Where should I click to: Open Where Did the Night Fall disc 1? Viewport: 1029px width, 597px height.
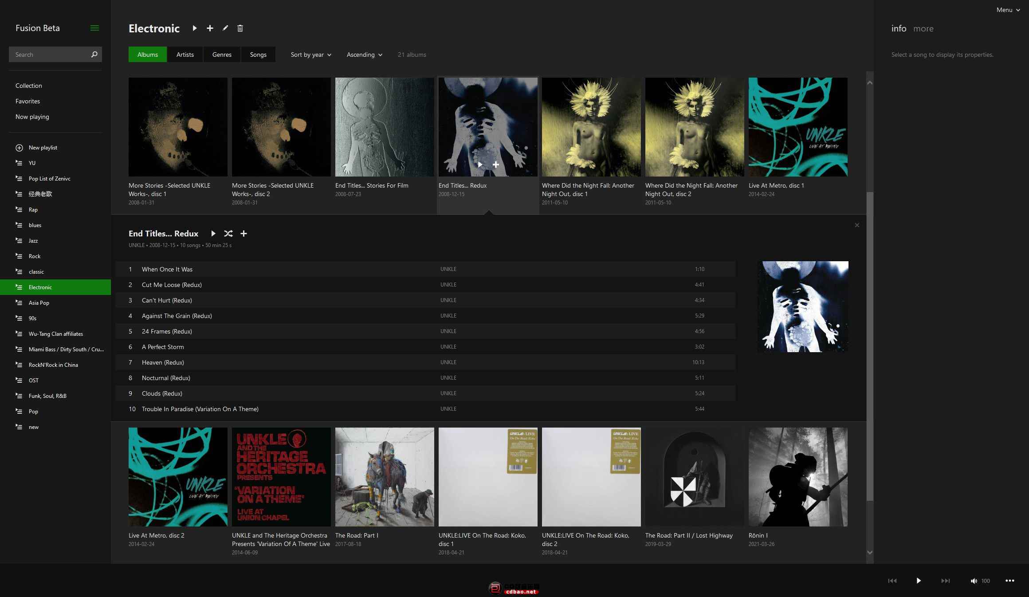pos(591,127)
